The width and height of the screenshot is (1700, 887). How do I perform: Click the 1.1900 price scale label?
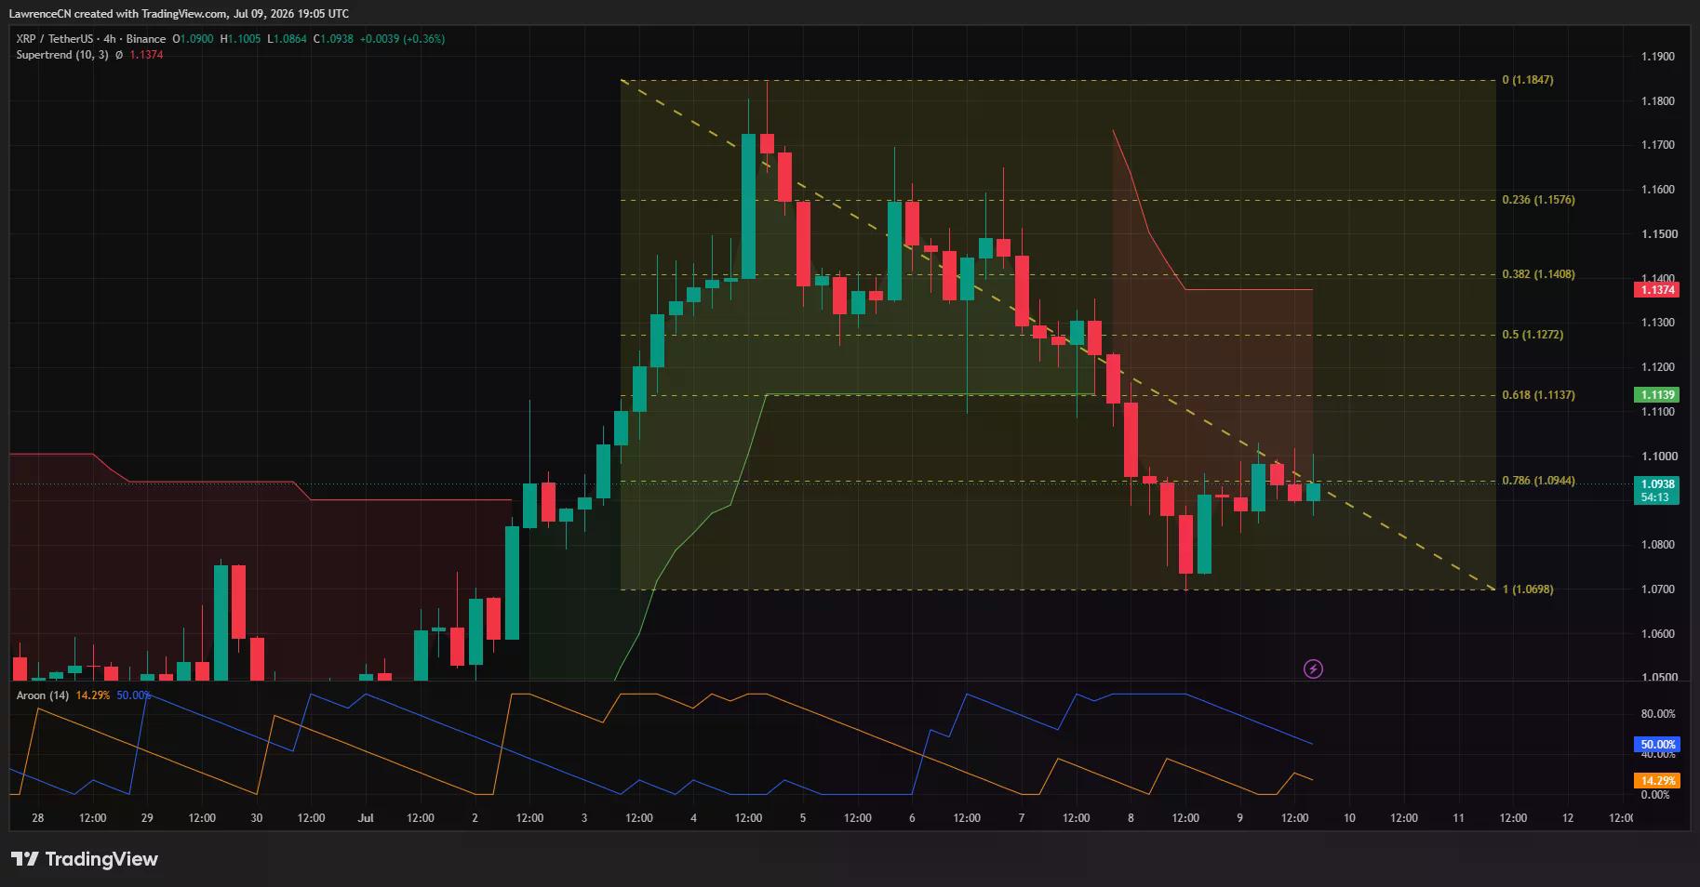[1657, 57]
